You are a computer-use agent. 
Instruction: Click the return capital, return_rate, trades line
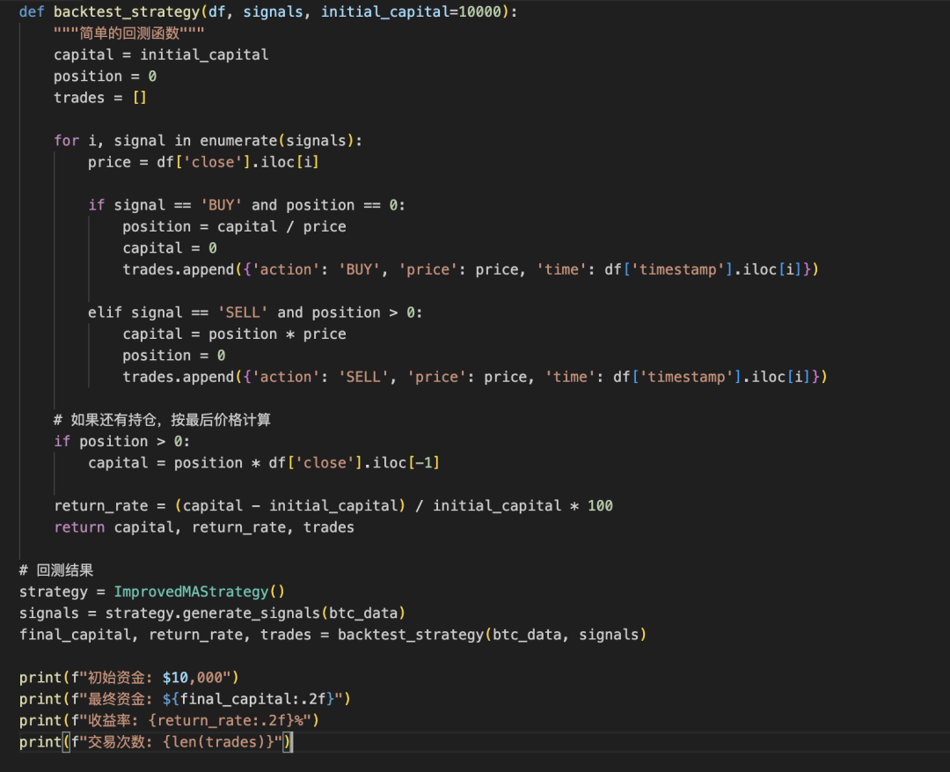pyautogui.click(x=204, y=527)
